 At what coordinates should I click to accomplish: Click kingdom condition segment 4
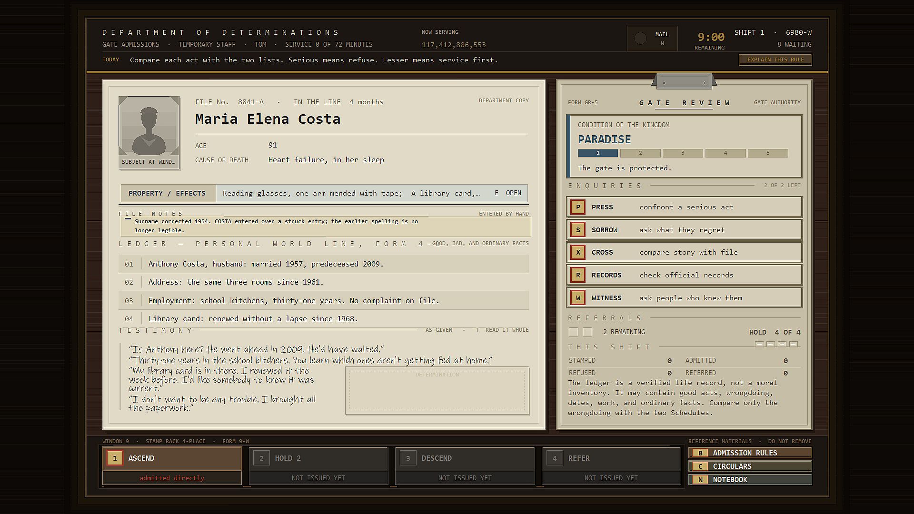point(725,153)
